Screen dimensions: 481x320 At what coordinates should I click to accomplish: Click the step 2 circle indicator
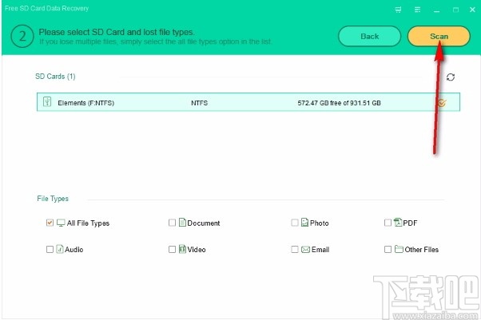pyautogui.click(x=22, y=37)
